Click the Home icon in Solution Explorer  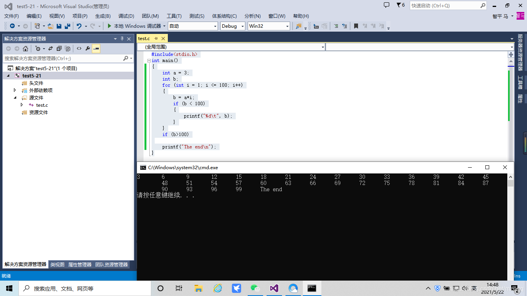click(25, 49)
